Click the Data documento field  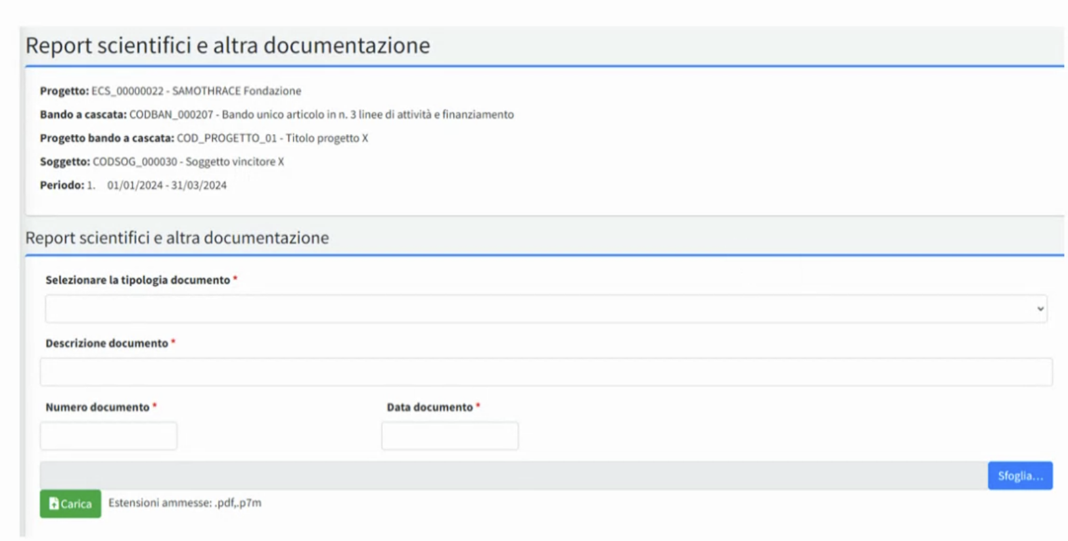click(450, 436)
